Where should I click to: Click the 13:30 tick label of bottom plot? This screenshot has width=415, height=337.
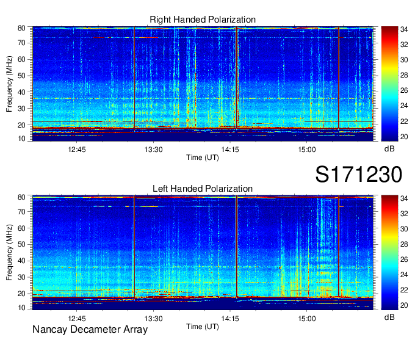pos(153,319)
